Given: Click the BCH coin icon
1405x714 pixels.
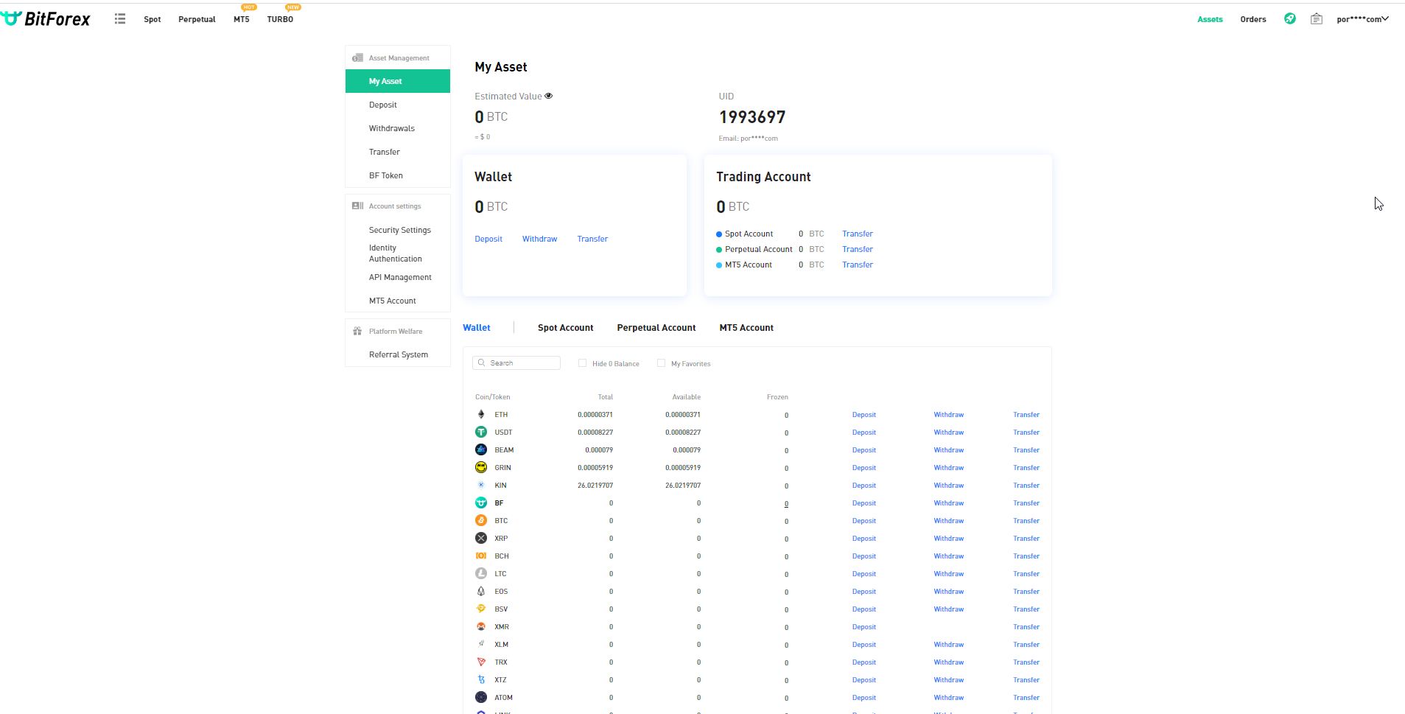Looking at the screenshot, I should 481,556.
